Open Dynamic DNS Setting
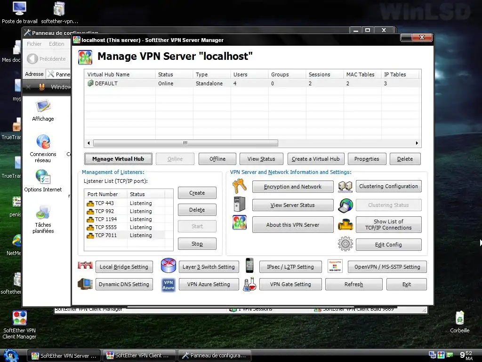The image size is (482, 362). click(x=124, y=284)
